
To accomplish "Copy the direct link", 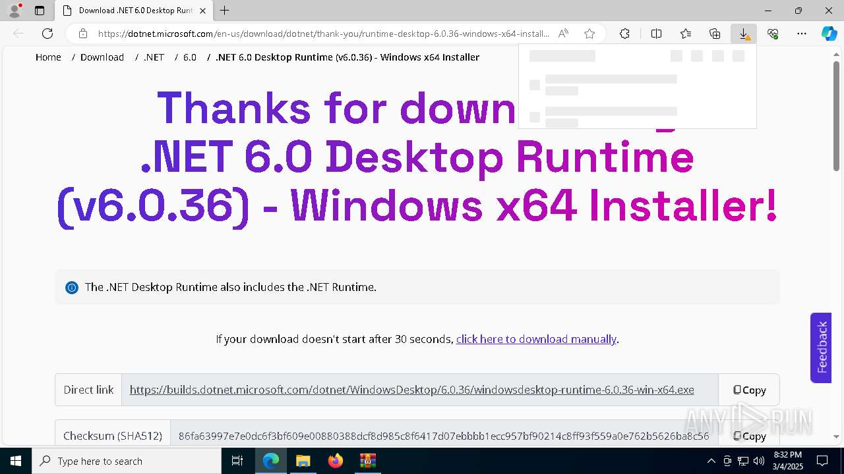I will point(749,390).
